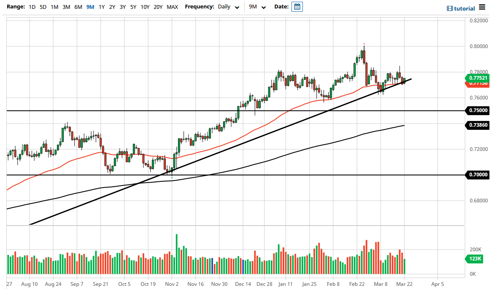Click the tallest green volume bar
The image size is (491, 293).
pyautogui.click(x=176, y=253)
